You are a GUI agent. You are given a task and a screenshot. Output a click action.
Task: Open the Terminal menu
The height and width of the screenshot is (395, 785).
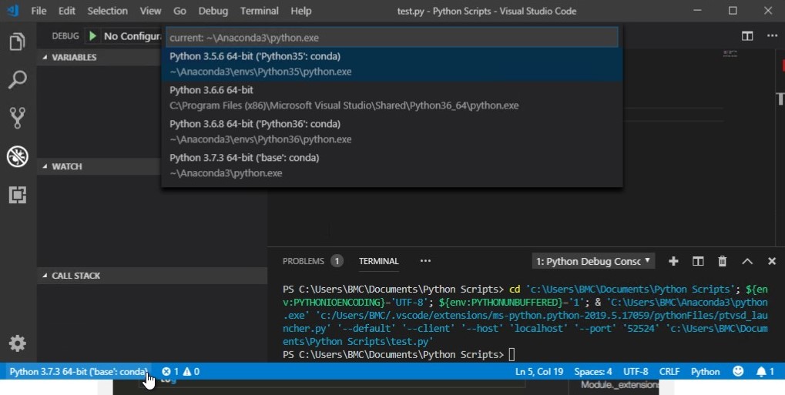click(x=260, y=11)
